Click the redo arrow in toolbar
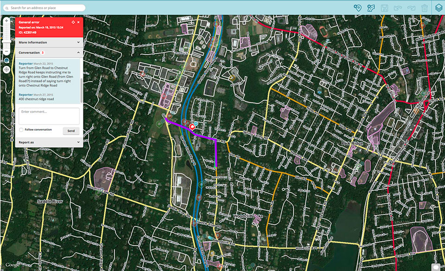This screenshot has height=271, width=445. pyautogui.click(x=411, y=8)
